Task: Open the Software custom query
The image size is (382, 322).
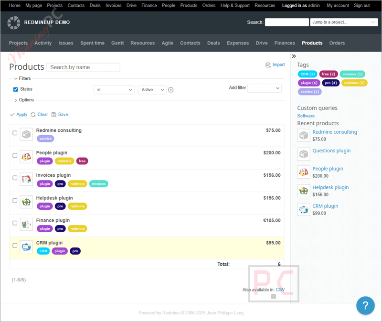Action: [x=306, y=116]
